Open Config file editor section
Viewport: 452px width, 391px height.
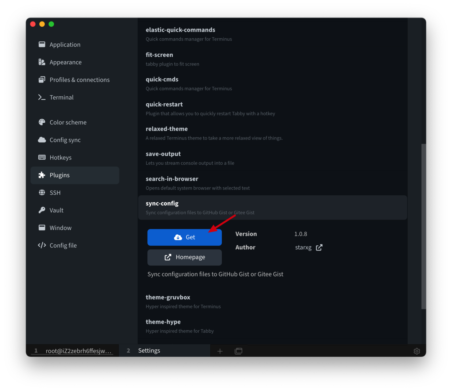click(x=63, y=245)
